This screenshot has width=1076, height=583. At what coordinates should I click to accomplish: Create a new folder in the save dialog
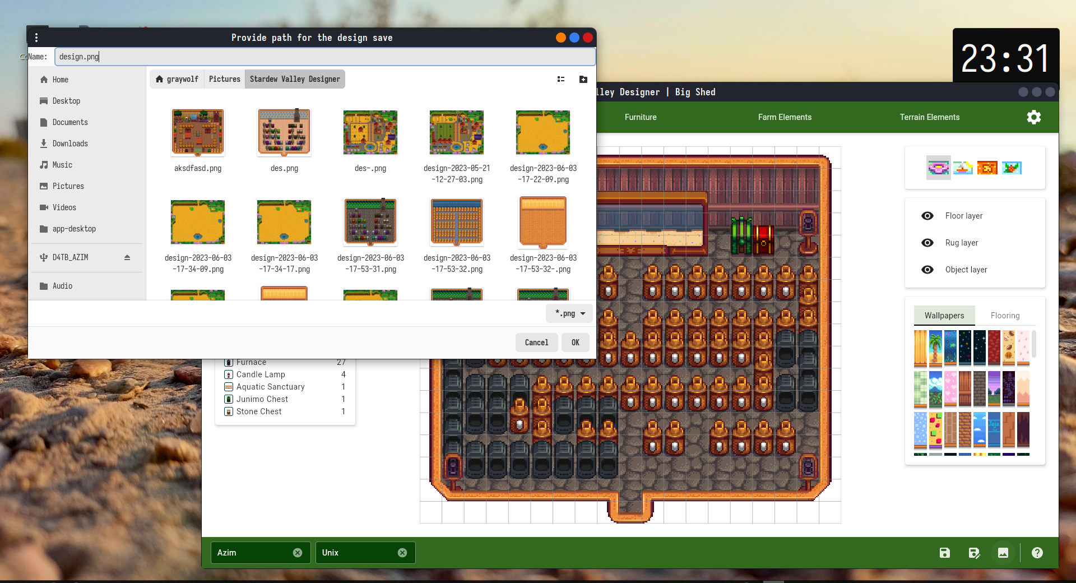(583, 79)
